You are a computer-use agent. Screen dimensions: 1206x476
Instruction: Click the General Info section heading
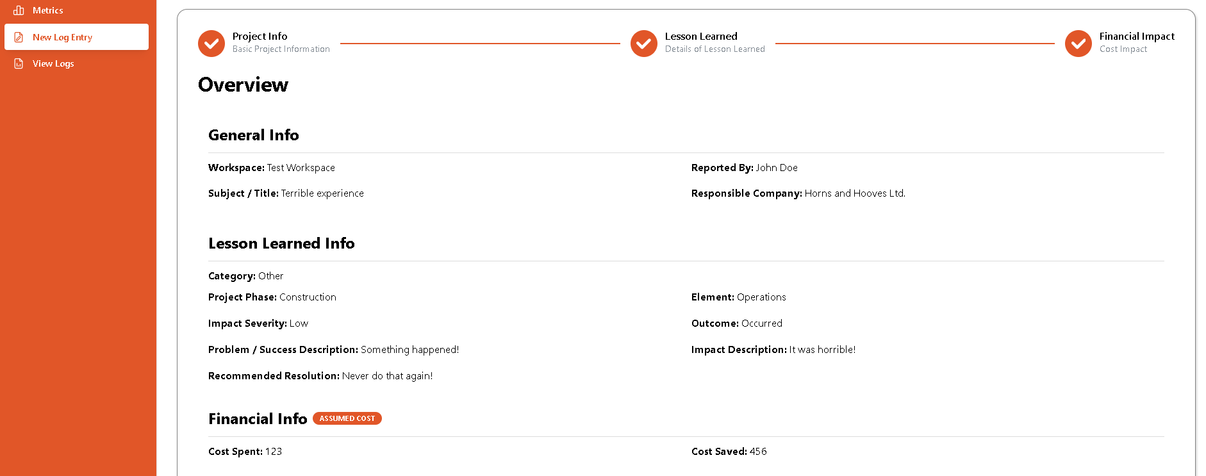click(253, 135)
